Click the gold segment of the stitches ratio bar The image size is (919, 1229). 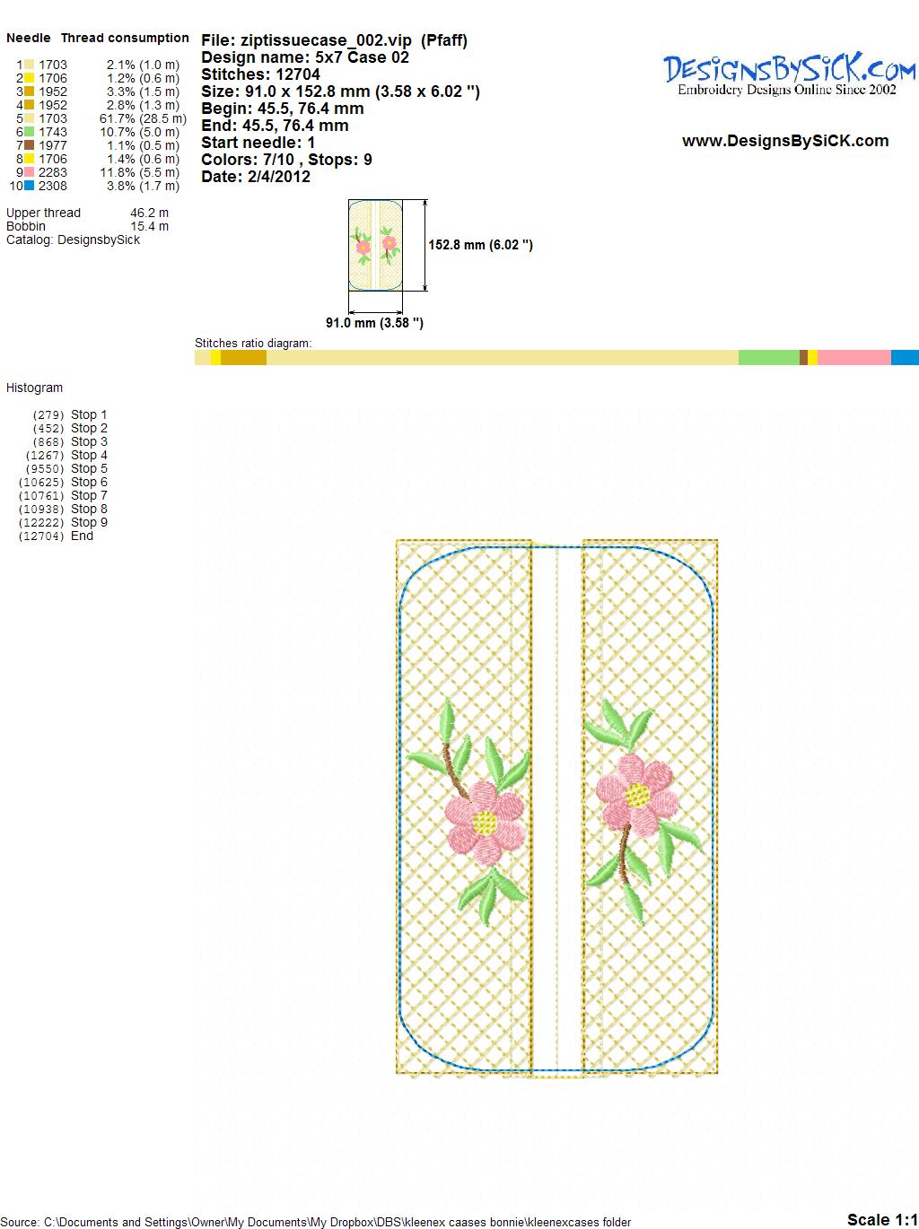[243, 358]
